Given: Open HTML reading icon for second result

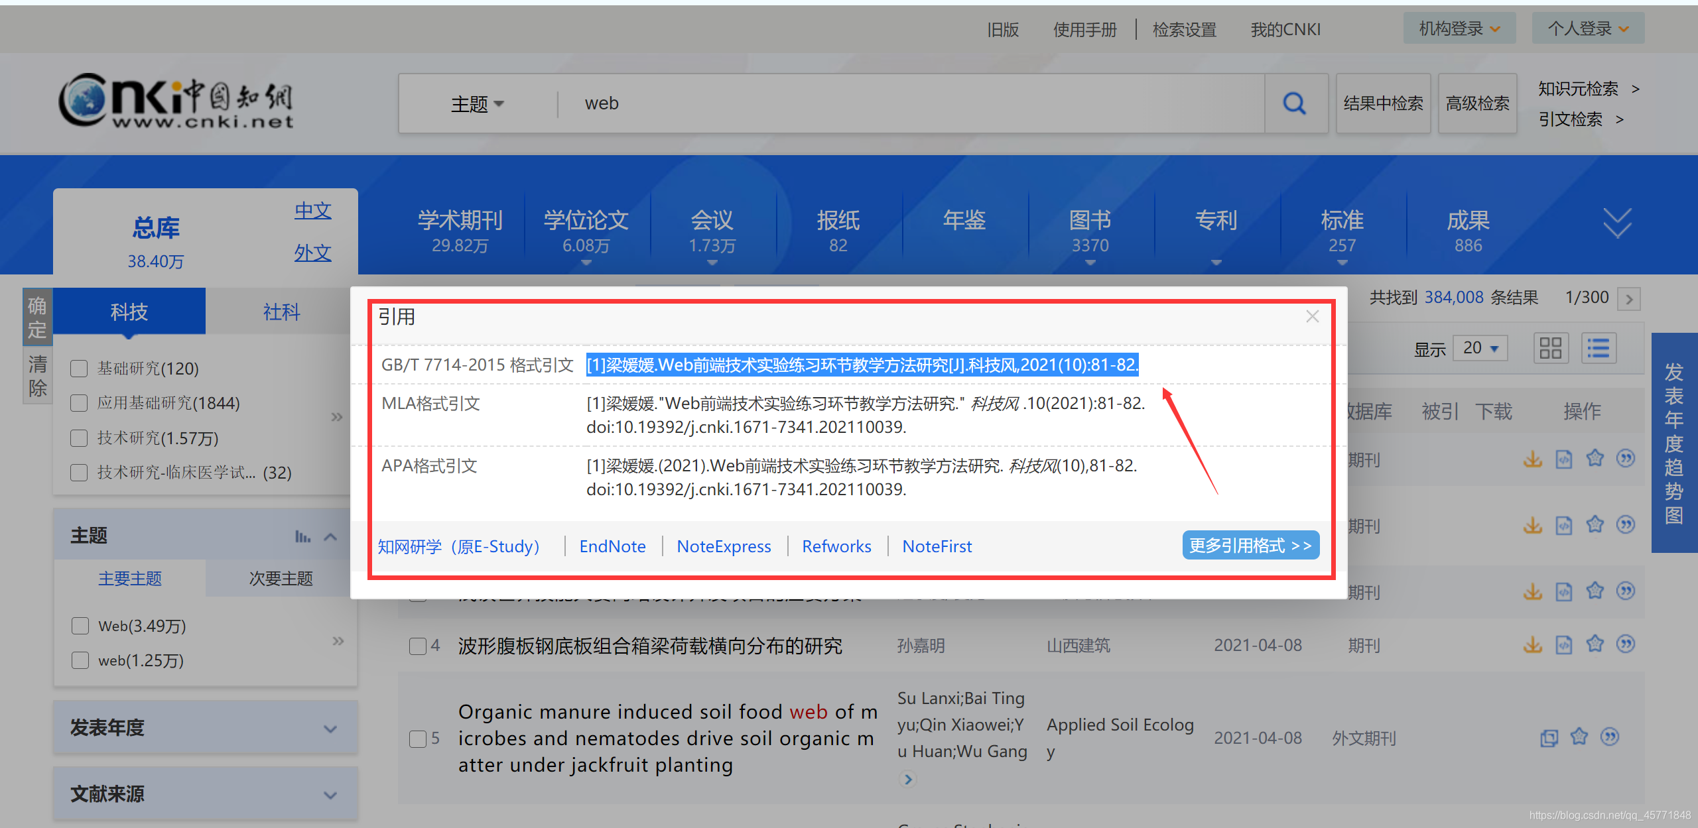Looking at the screenshot, I should (1564, 526).
